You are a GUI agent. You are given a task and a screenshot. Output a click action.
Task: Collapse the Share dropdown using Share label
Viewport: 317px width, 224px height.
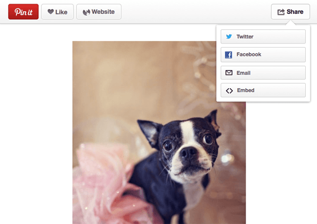pos(295,12)
